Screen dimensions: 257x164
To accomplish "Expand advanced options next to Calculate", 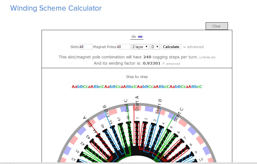I will (x=193, y=47).
